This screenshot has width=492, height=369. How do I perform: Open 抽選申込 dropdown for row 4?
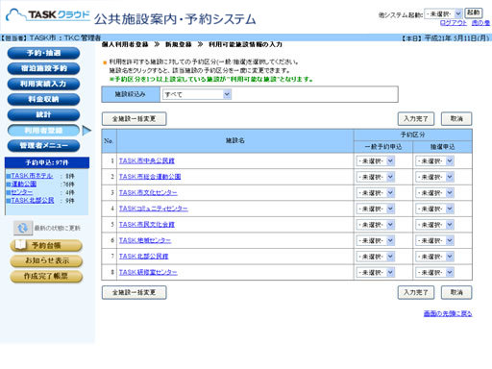pos(434,209)
